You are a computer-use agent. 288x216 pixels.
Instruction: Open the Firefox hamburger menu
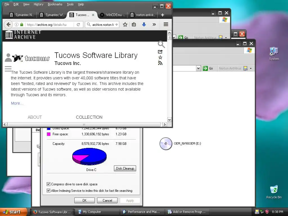166,24
